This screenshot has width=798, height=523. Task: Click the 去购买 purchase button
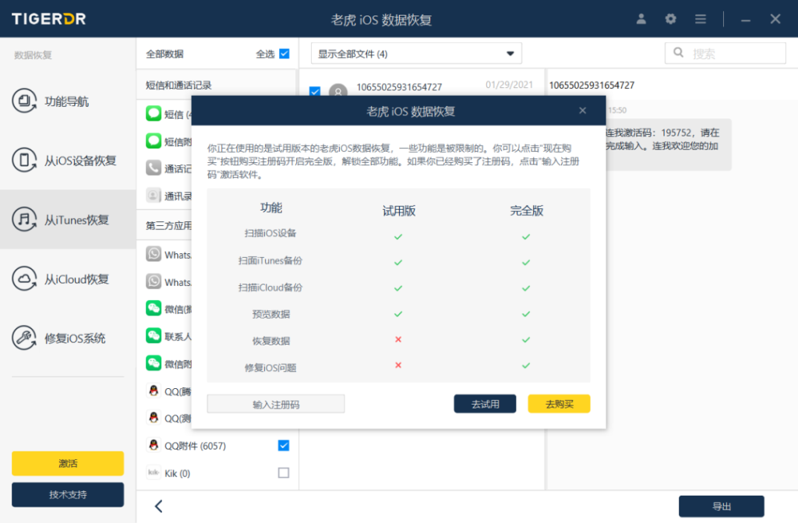click(559, 404)
